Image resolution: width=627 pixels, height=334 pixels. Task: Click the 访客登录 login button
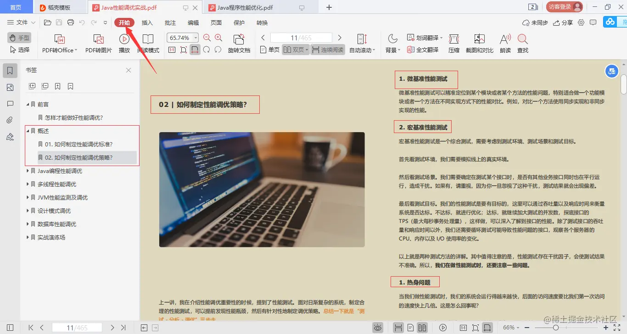click(x=564, y=7)
